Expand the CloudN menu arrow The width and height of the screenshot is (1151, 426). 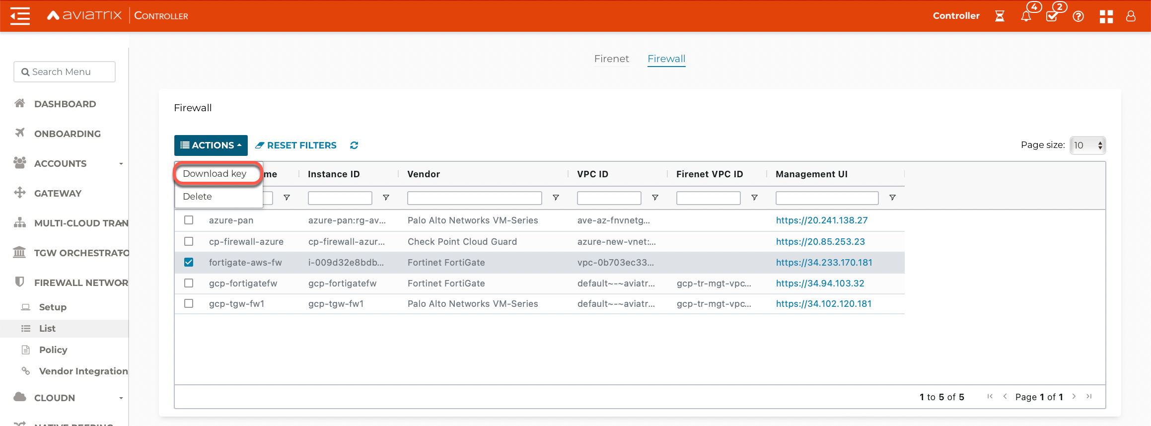pos(121,398)
